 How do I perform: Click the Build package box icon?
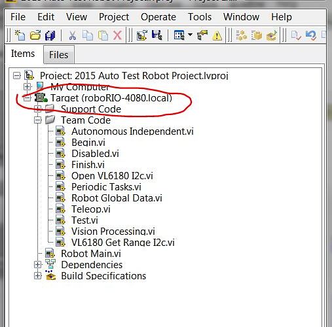[x=257, y=35]
